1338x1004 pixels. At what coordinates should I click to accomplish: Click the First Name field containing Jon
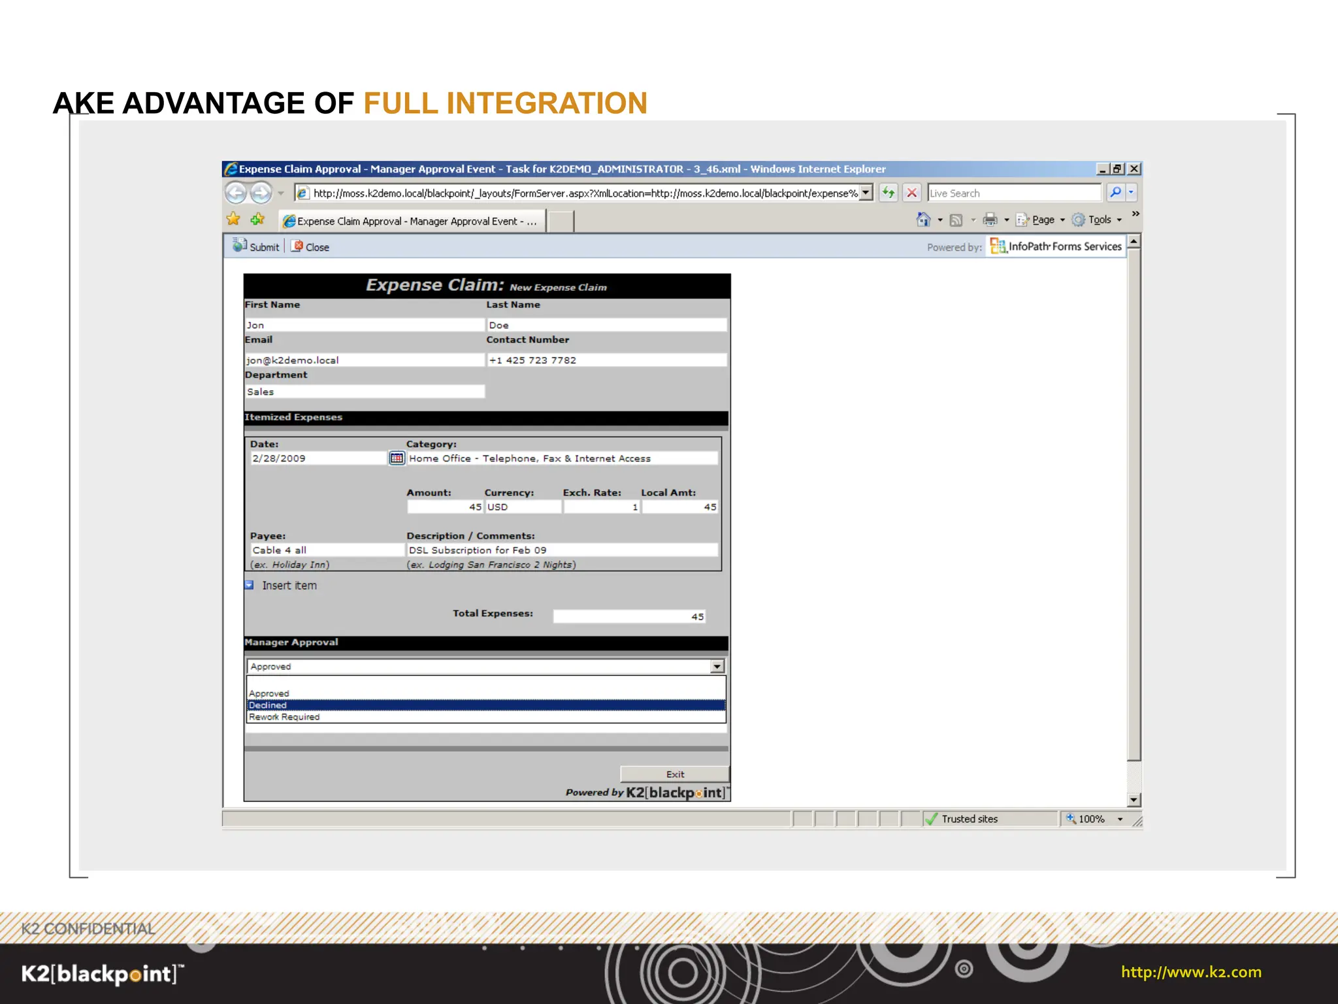point(365,325)
